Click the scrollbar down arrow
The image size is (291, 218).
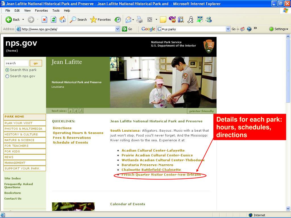pos(288,208)
